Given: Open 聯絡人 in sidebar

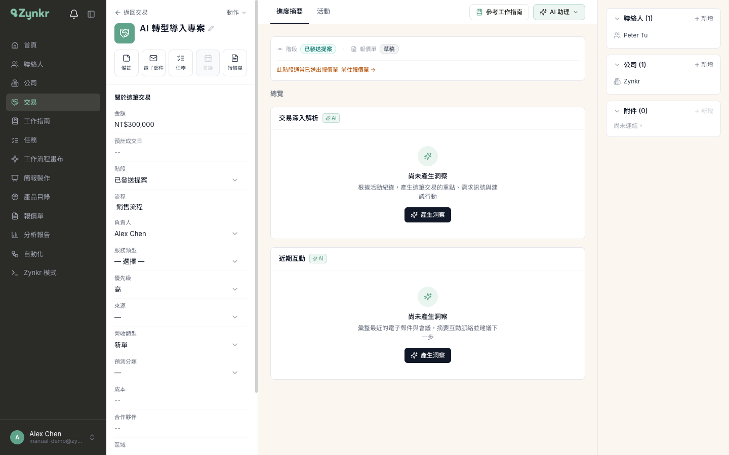Looking at the screenshot, I should [53, 64].
